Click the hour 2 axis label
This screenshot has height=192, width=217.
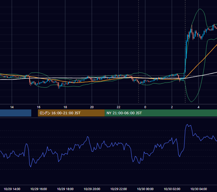pyautogui.click(x=172, y=107)
